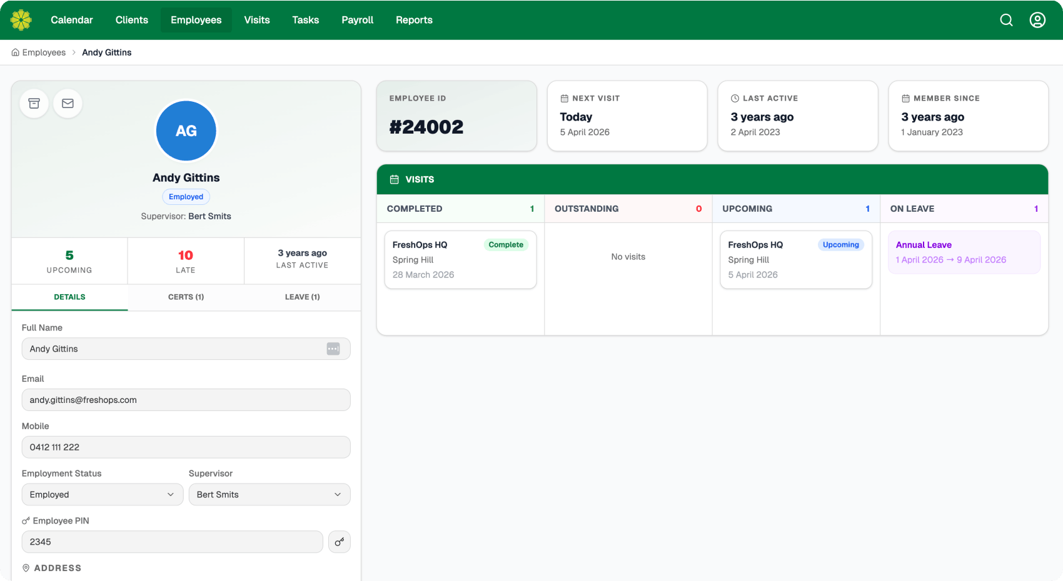Click the Mobile number input field
Screen dimensions: 1063x581
[x=186, y=447]
